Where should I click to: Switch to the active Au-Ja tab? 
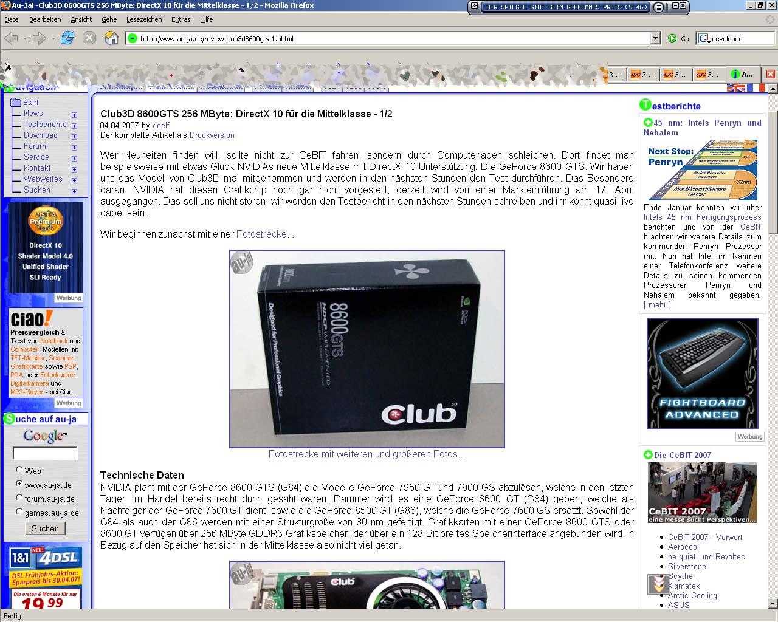click(743, 74)
